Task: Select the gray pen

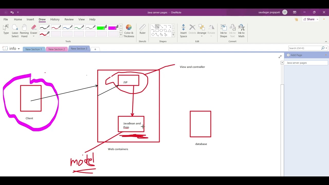Action: 90,27
